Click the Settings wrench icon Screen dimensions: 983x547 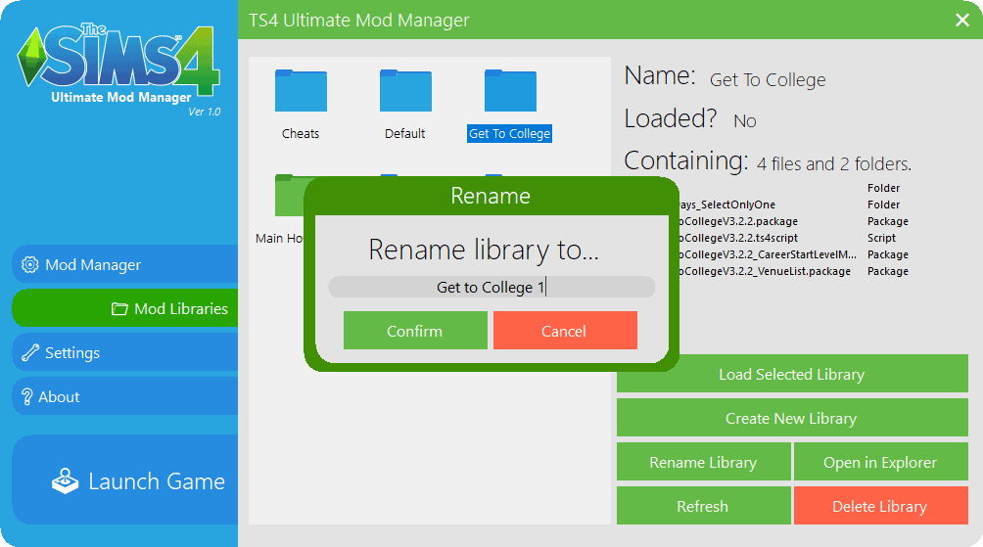30,353
